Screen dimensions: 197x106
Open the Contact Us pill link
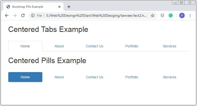pyautogui.click(x=94, y=77)
